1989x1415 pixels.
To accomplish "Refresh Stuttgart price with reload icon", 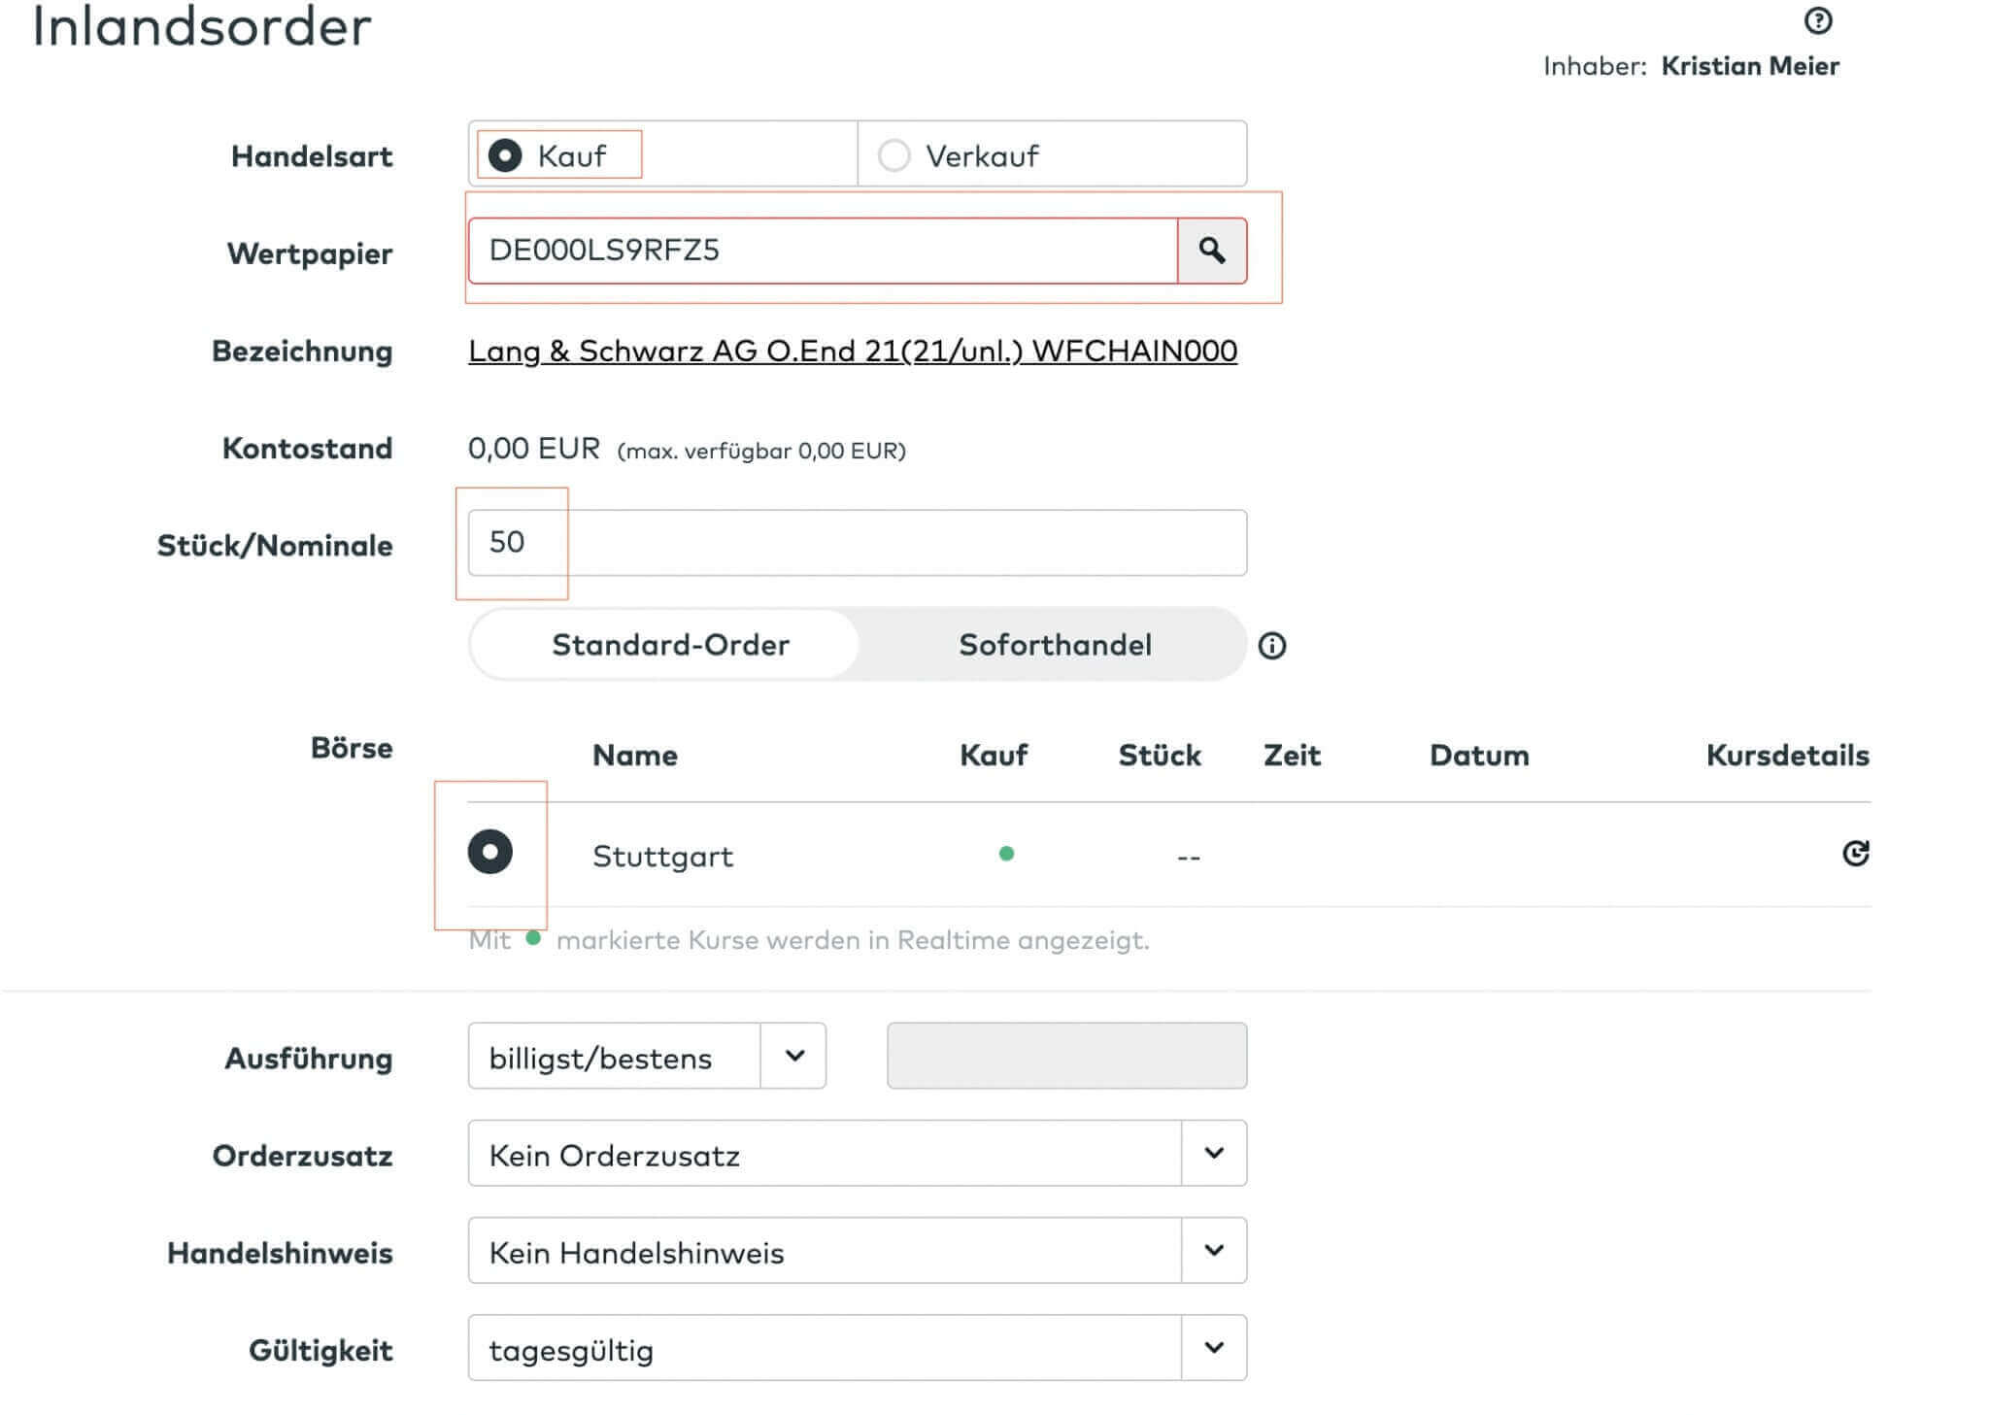I will pos(1855,853).
